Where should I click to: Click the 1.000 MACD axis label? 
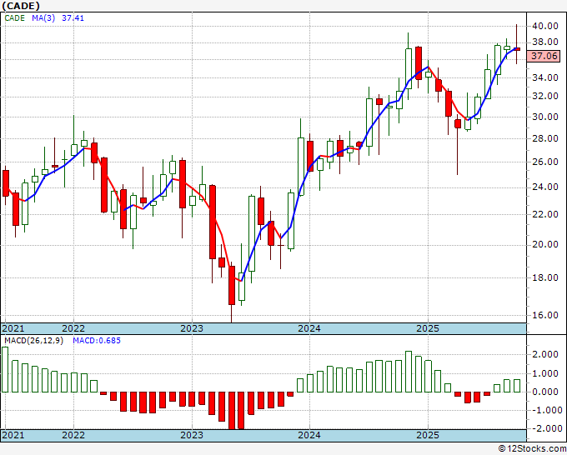click(x=545, y=373)
